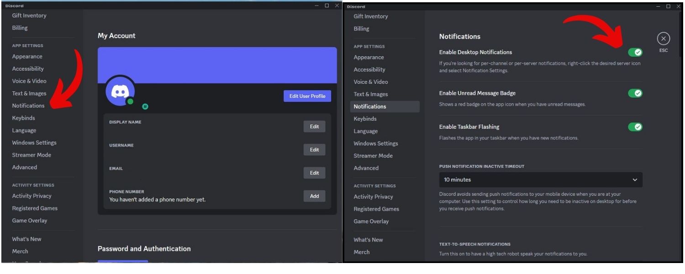The width and height of the screenshot is (685, 274).
Task: Switch to Appearance settings
Action: (27, 56)
